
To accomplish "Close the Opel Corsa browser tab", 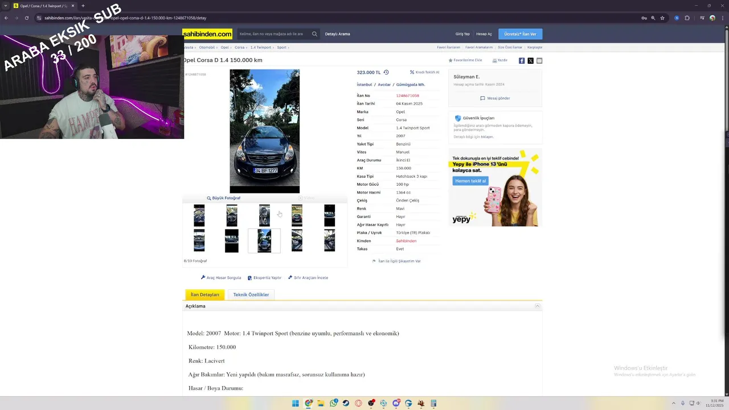I will pos(73,6).
